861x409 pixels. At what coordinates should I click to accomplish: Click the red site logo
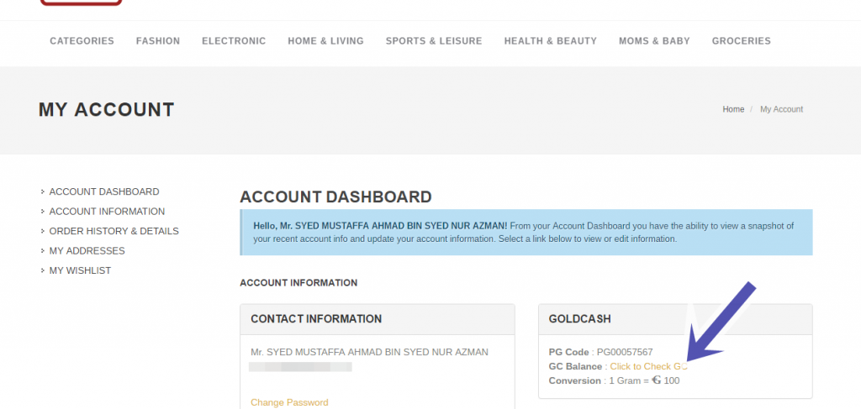tap(82, 3)
